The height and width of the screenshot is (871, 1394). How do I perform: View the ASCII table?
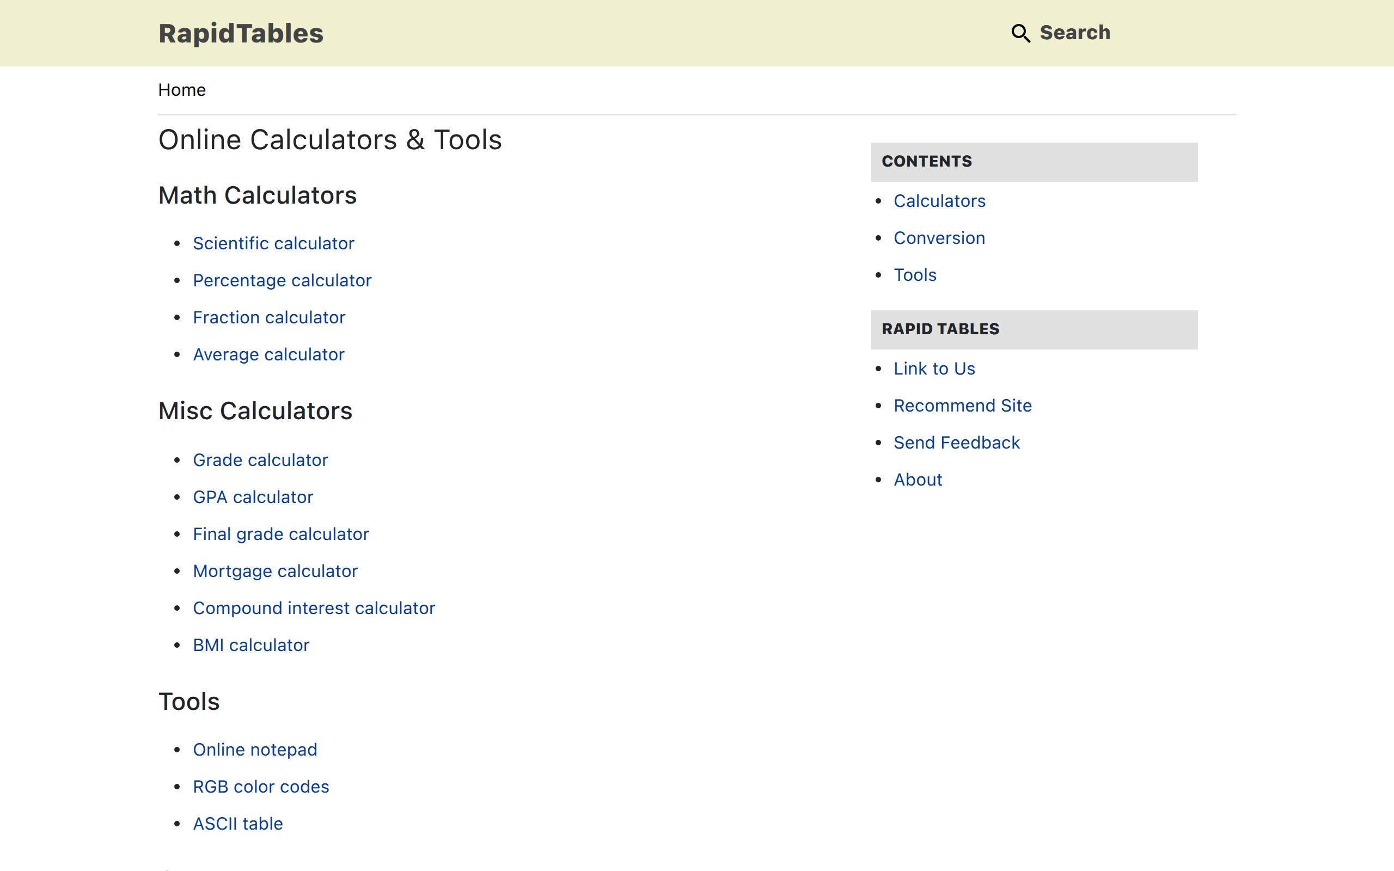coord(237,824)
